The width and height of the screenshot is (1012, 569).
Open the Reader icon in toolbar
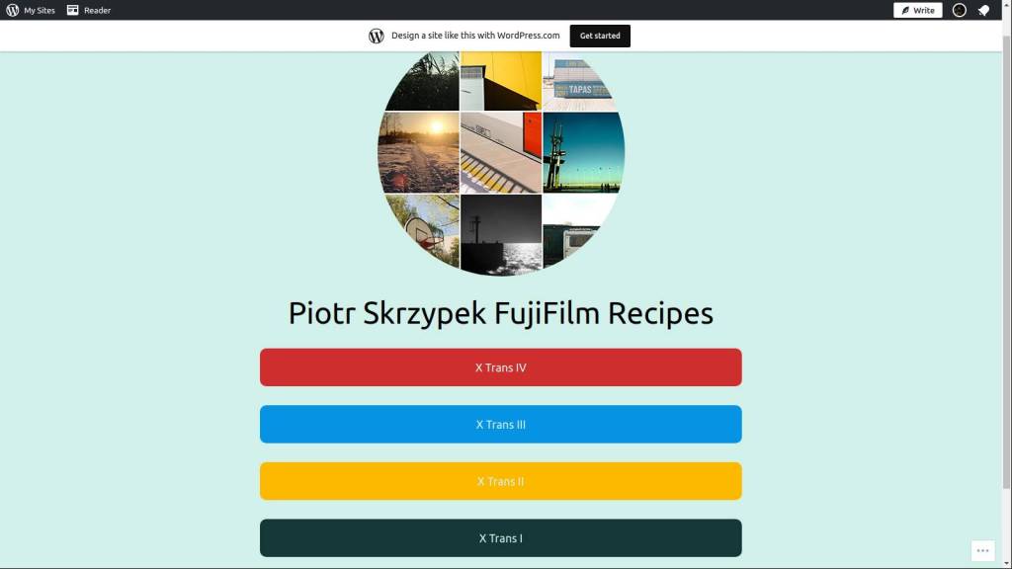(x=72, y=10)
